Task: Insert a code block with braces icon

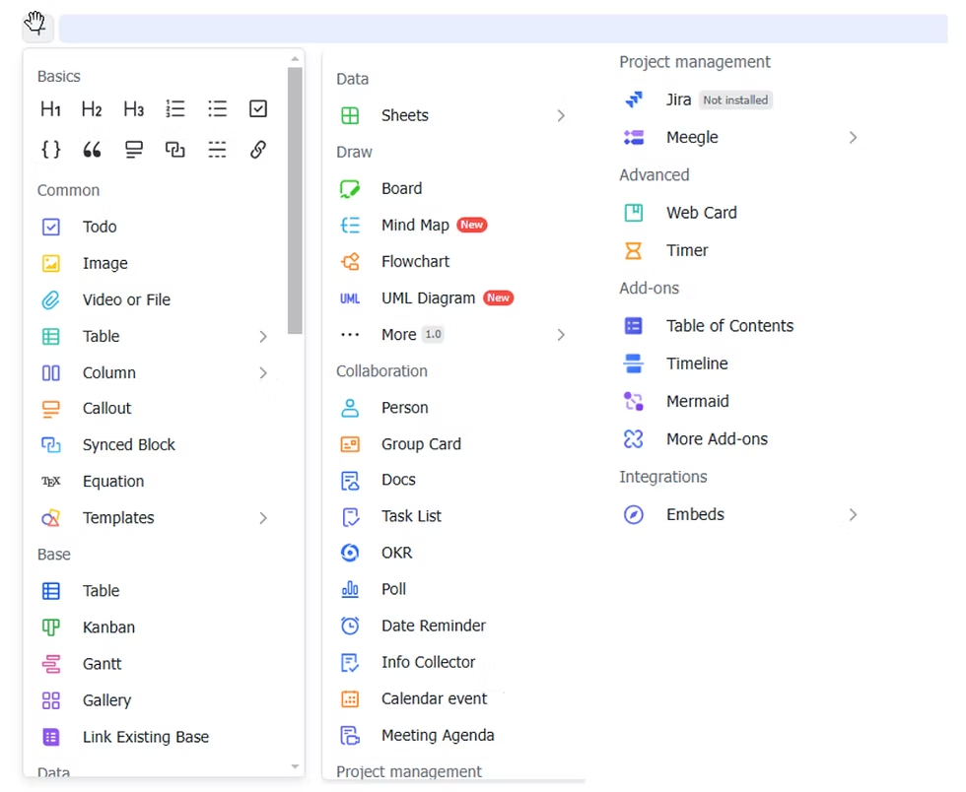Action: pos(50,149)
